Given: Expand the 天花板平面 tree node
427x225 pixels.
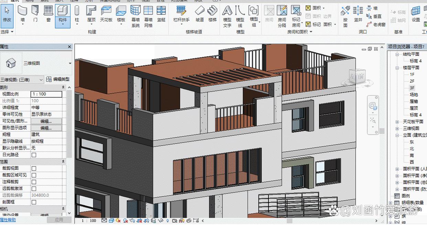Looking at the screenshot, I should (397, 121).
